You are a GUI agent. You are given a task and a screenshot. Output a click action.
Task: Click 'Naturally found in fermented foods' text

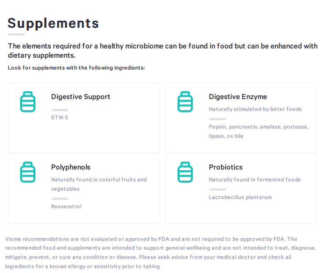255,180
